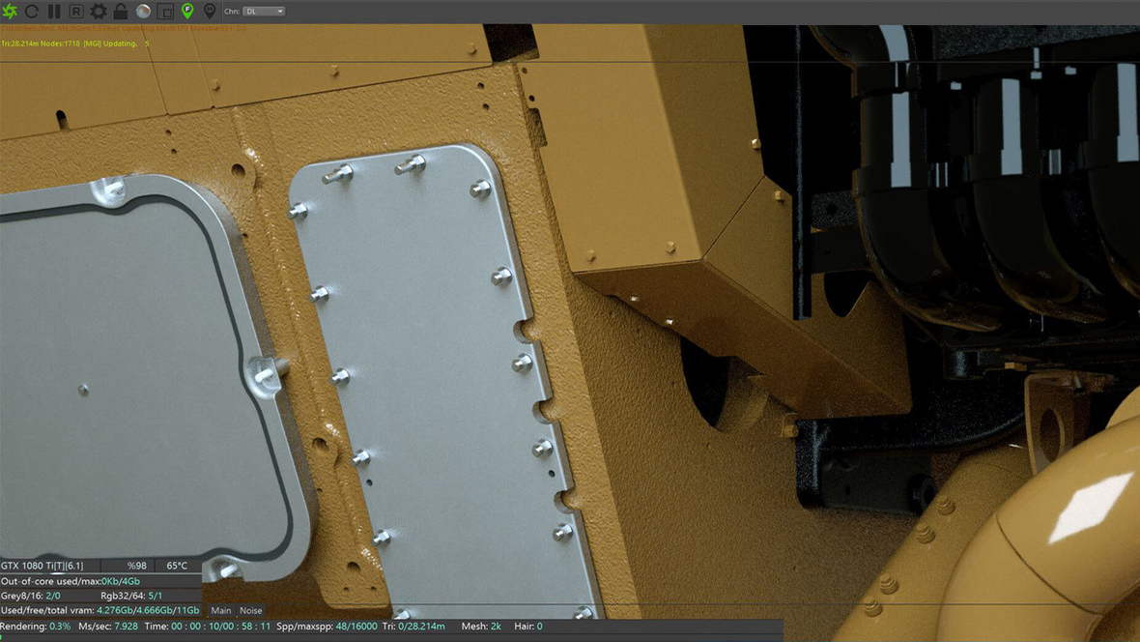
Task: Open the render settings gear
Action: coord(98,12)
